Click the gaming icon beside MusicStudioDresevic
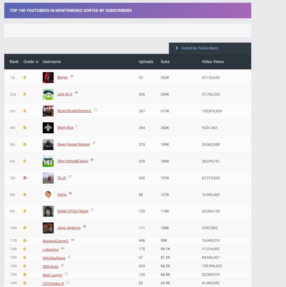Viewport: 286px width, 287px height. [95, 110]
